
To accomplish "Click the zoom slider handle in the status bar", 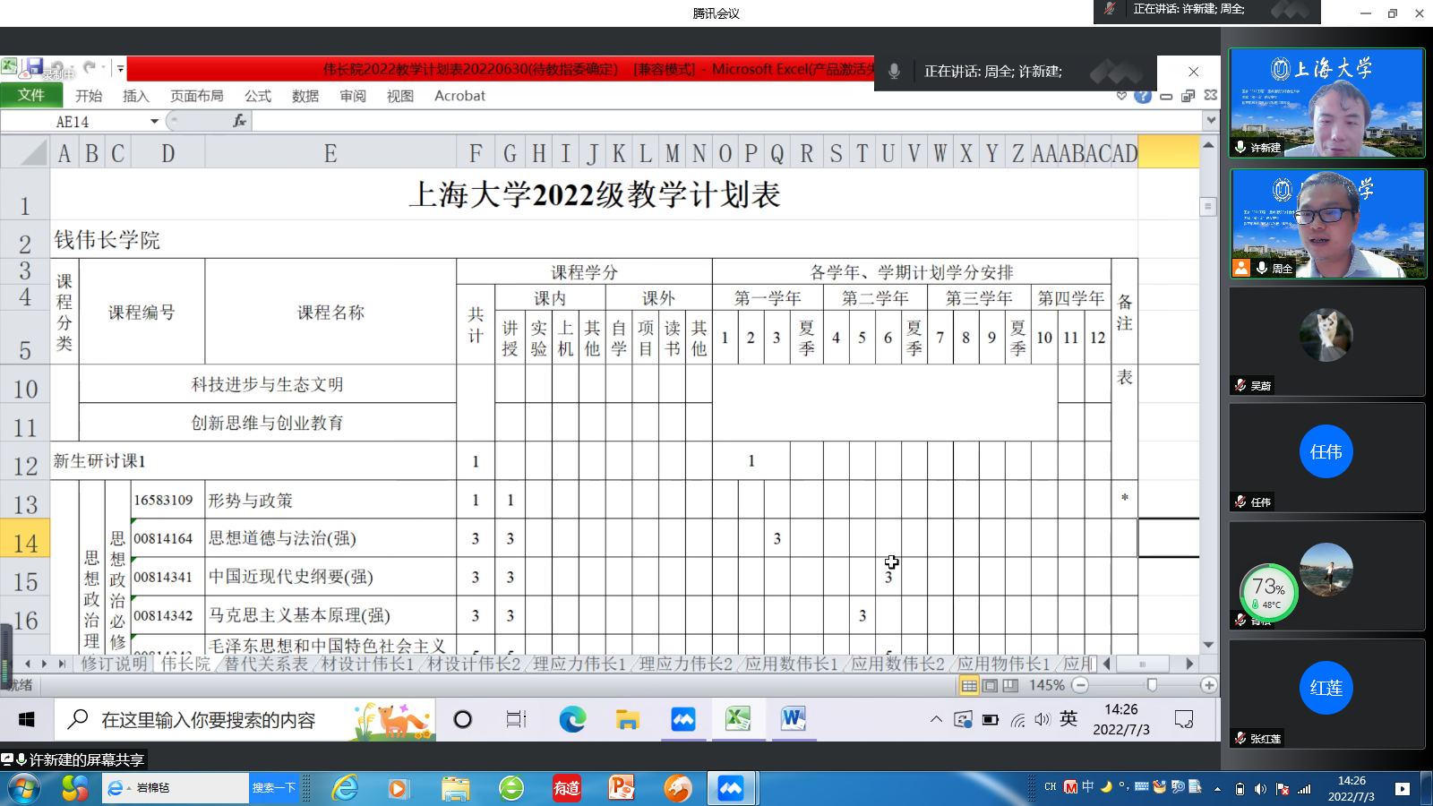I will pos(1152,685).
